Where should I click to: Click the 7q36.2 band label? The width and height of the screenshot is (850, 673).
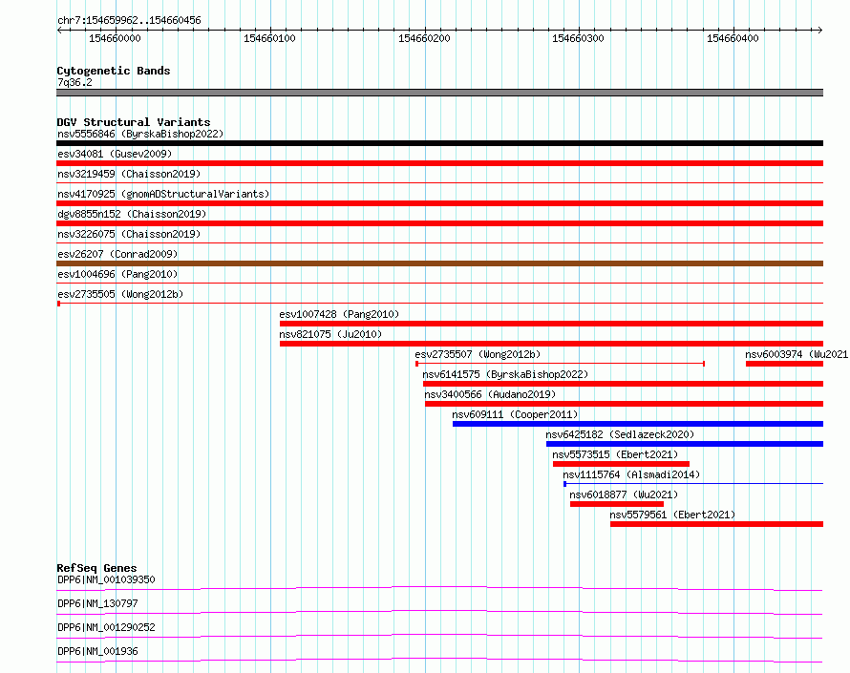74,82
